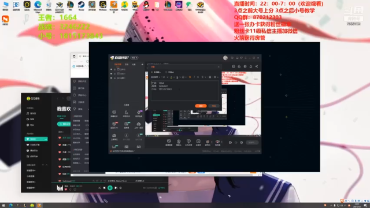Click the green play-all button in QQ Music
The image size is (370, 208).
click(64, 124)
